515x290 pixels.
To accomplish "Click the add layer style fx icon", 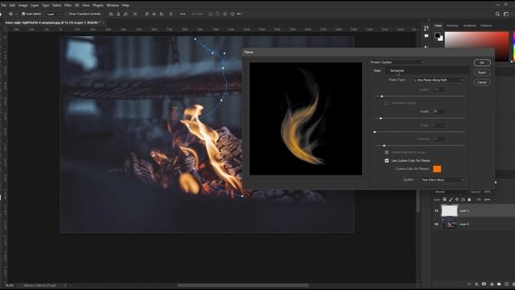I will (x=476, y=284).
